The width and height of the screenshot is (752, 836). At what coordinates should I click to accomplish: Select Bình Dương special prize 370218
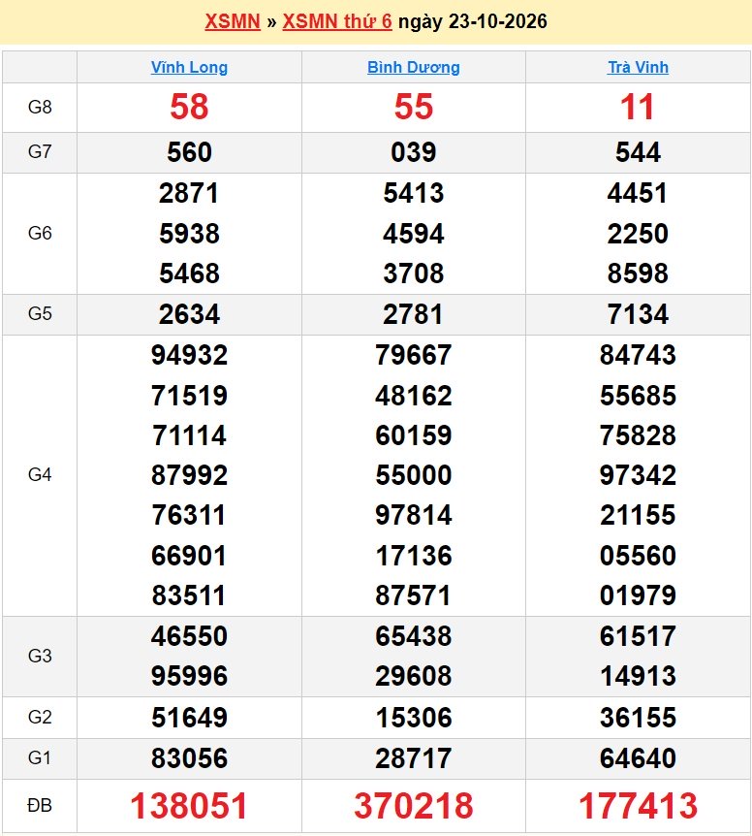click(x=413, y=805)
